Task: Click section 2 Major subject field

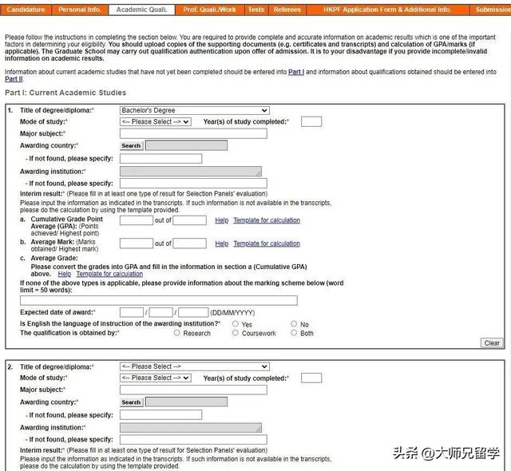Action: pos(193,390)
